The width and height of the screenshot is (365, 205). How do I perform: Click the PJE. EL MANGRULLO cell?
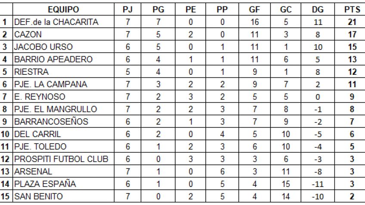pyautogui.click(x=63, y=109)
